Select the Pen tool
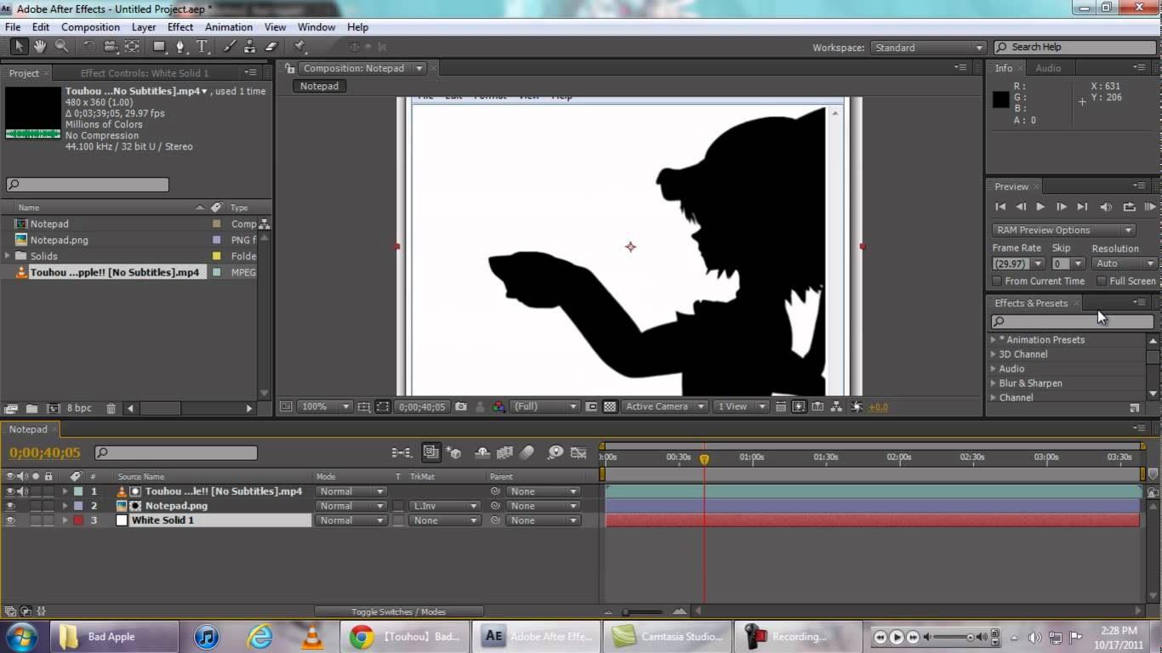This screenshot has width=1162, height=653. tap(181, 47)
